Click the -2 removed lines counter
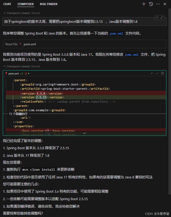The height and width of the screenshot is (217, 171). click(25, 73)
